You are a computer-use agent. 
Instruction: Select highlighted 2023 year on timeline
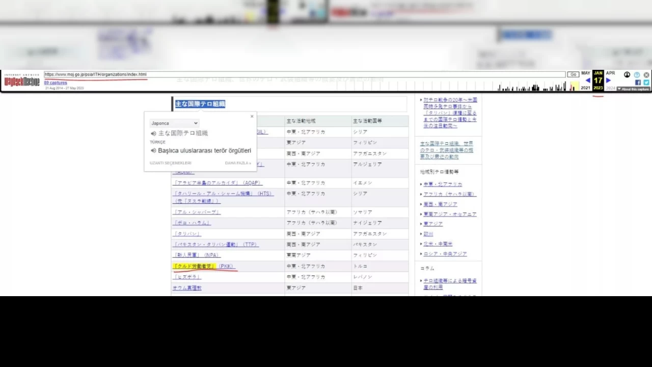598,88
